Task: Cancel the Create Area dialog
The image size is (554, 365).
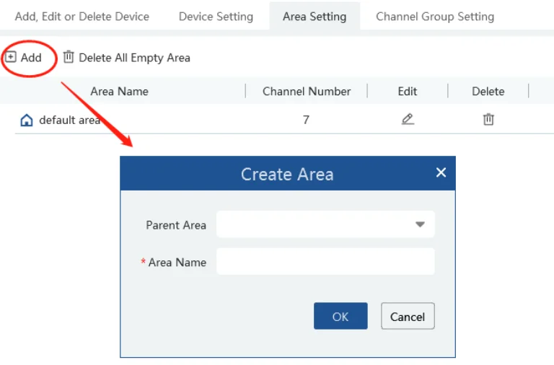Action: coord(408,316)
